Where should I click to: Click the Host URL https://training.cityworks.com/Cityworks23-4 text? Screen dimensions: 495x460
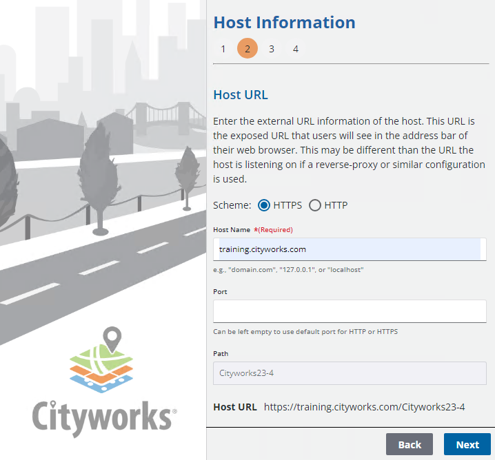click(x=364, y=407)
